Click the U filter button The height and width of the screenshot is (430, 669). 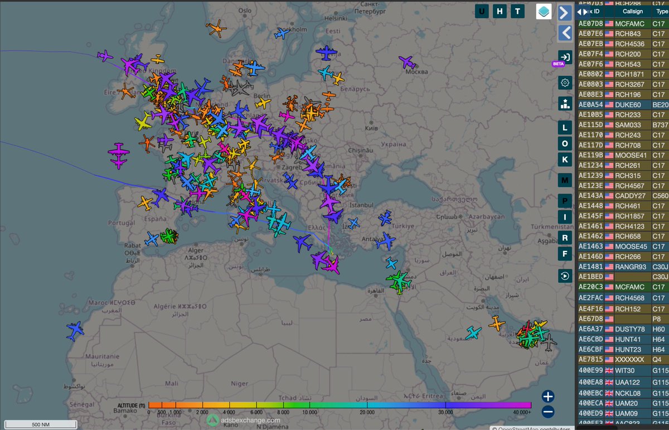(482, 11)
